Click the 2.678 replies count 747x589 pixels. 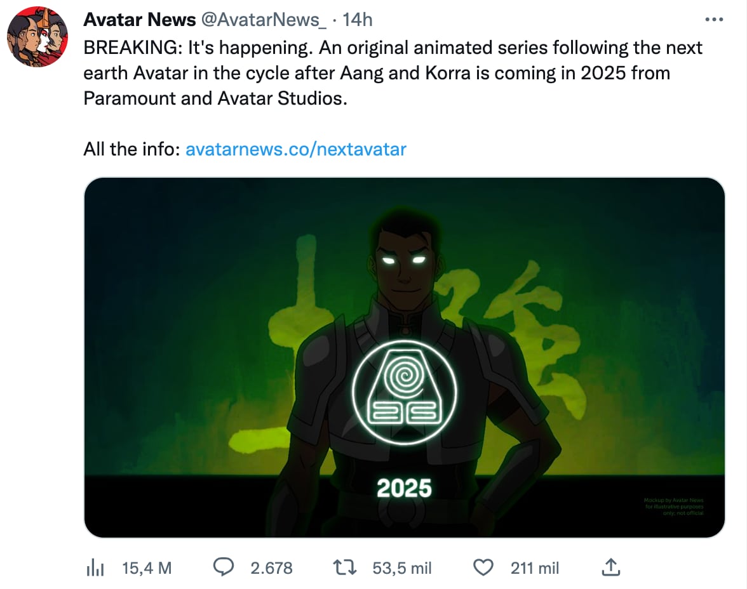pos(271,567)
